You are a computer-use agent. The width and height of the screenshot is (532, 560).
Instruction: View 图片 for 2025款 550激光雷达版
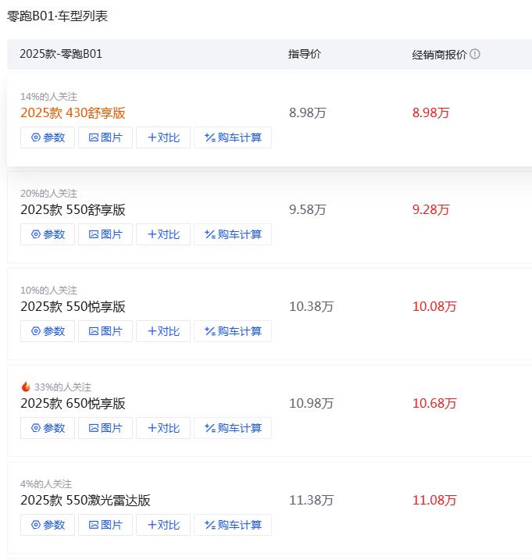pos(105,525)
